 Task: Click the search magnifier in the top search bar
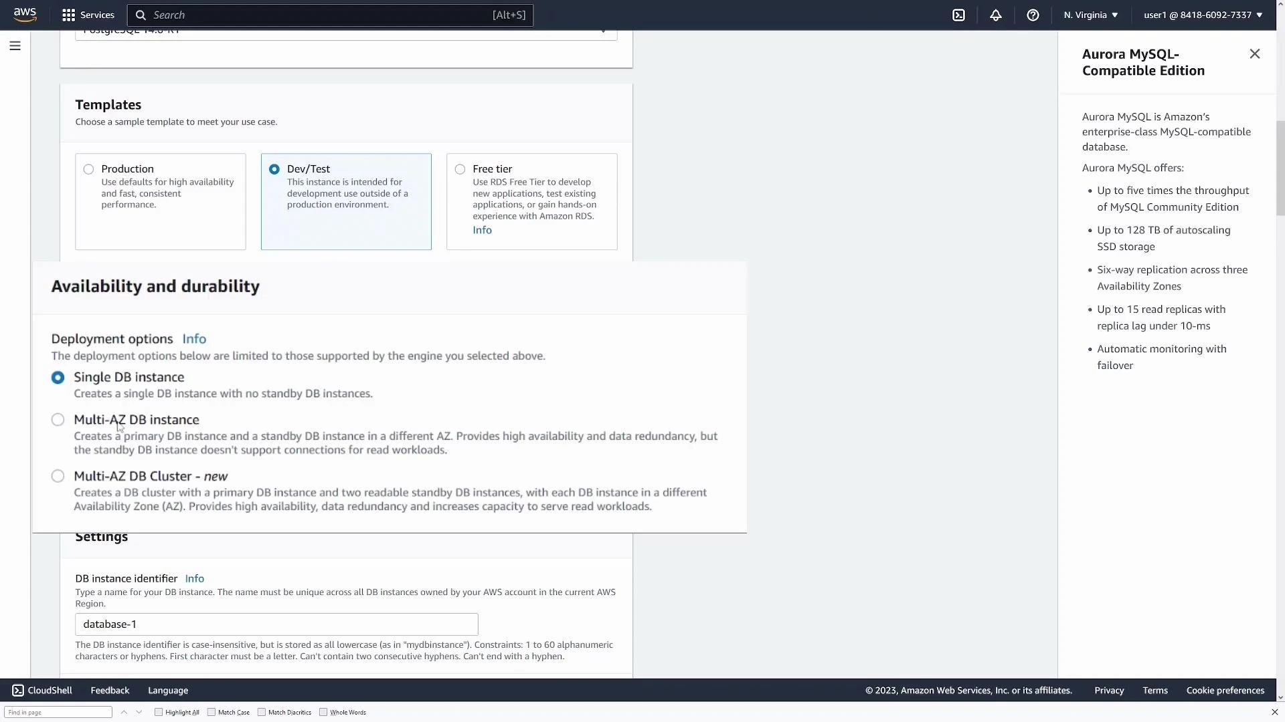coord(141,15)
